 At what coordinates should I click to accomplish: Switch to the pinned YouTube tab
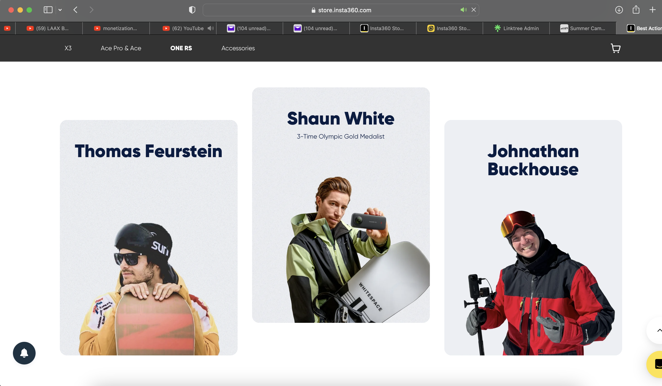(7, 28)
